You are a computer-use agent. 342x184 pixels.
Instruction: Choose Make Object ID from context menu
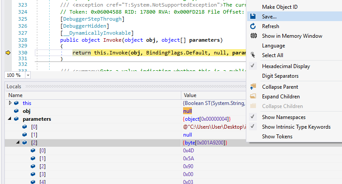pos(279,7)
